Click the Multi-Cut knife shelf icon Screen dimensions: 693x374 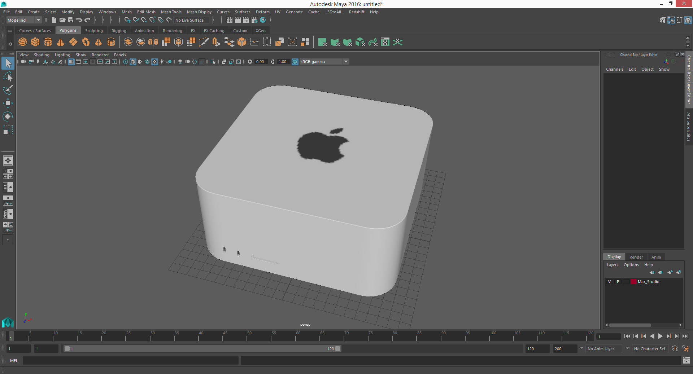click(204, 42)
